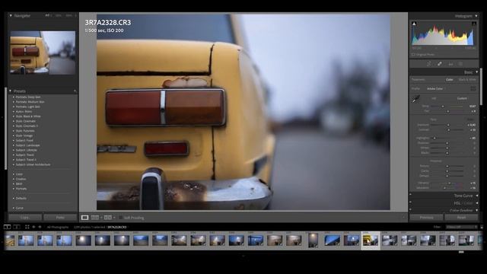Go back with left arrow in filmstrip bar

(33, 227)
